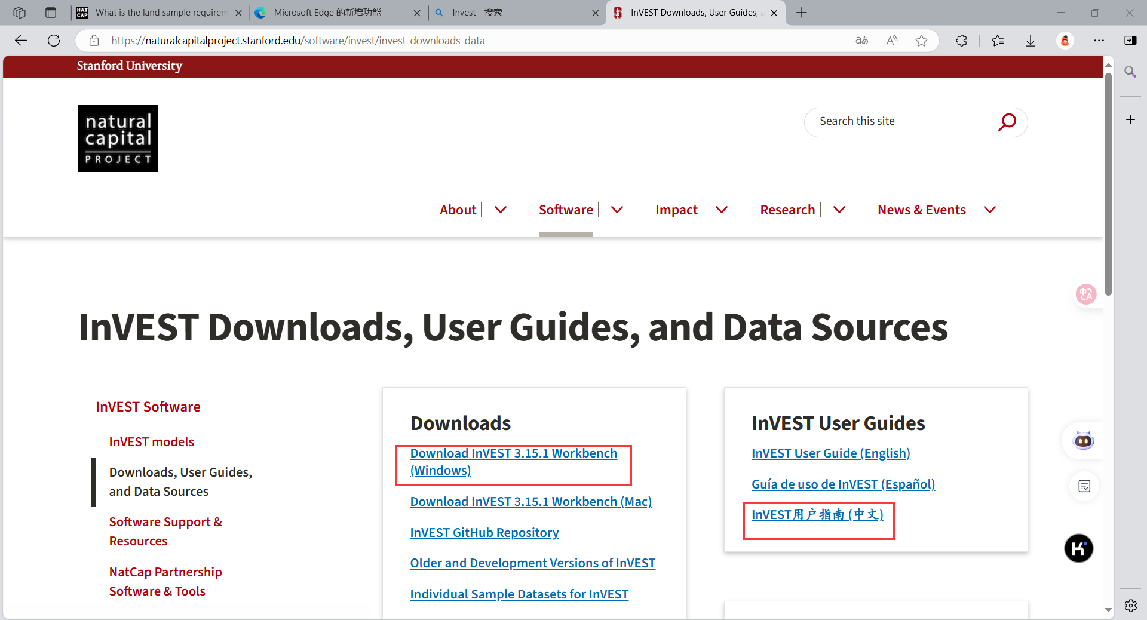Open the user profile avatar
1147x620 pixels.
coord(1065,41)
